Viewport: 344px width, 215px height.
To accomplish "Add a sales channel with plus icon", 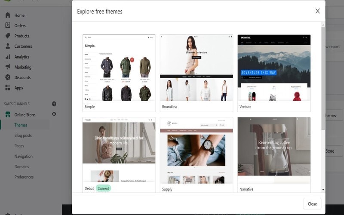I will [x=54, y=104].
